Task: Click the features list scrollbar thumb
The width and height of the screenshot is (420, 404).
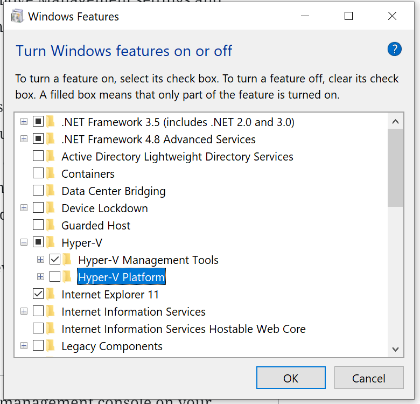Action: pyautogui.click(x=395, y=168)
